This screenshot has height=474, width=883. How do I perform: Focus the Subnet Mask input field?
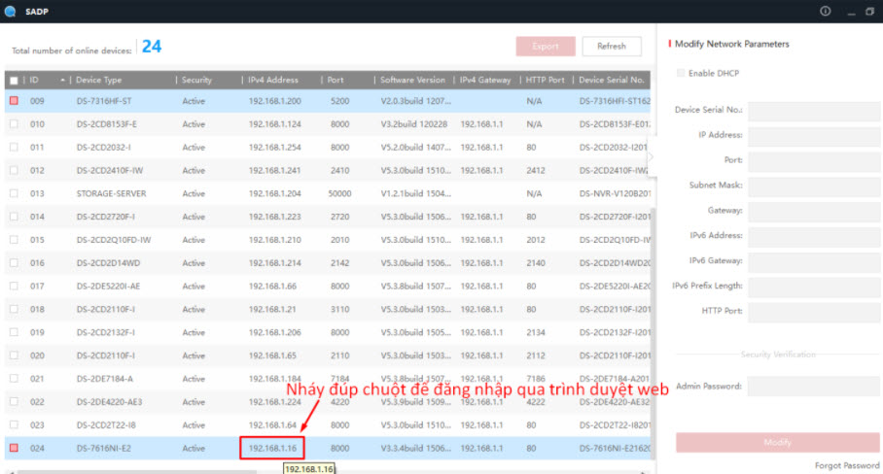pyautogui.click(x=814, y=185)
